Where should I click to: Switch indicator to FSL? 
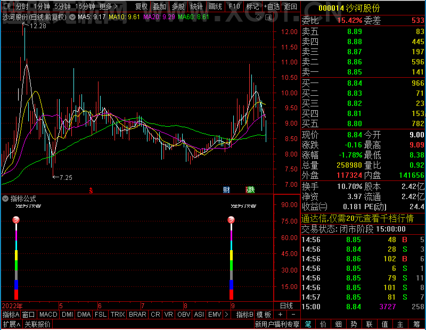[101, 315]
